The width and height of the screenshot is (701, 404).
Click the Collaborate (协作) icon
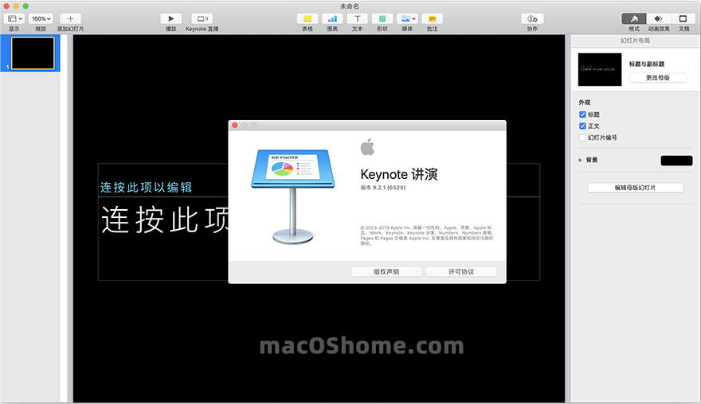(532, 18)
